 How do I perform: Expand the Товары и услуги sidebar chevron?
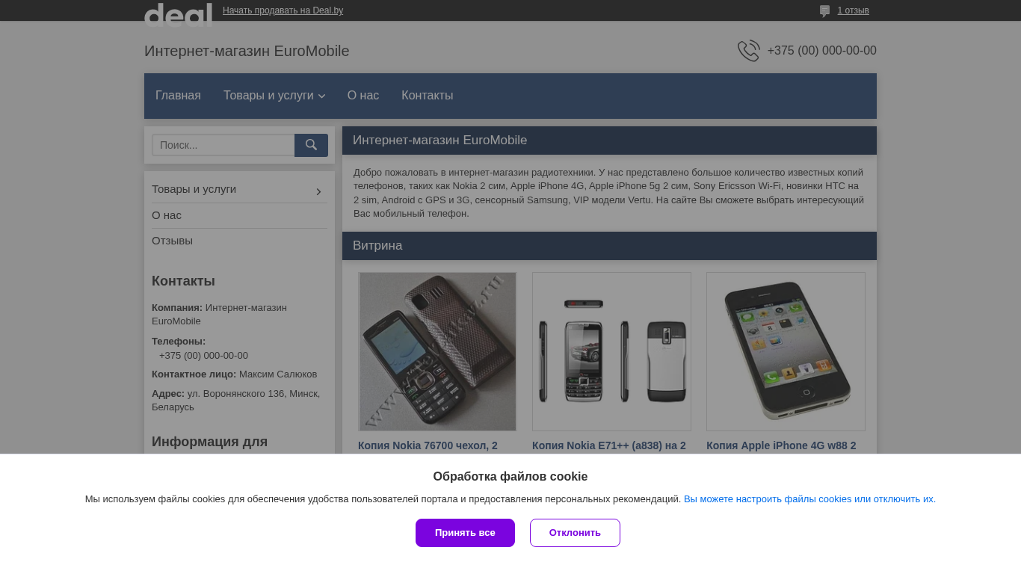(x=318, y=192)
